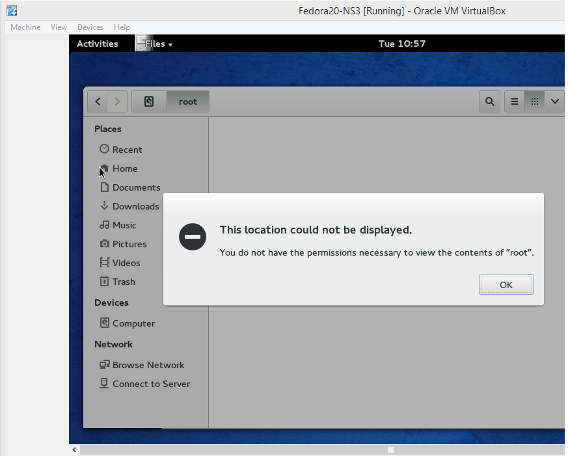This screenshot has height=456, width=568.
Task: Select the root path bar button
Action: pyautogui.click(x=187, y=101)
